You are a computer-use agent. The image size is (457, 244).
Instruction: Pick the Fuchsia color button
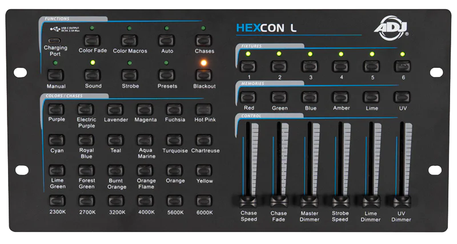(174, 110)
